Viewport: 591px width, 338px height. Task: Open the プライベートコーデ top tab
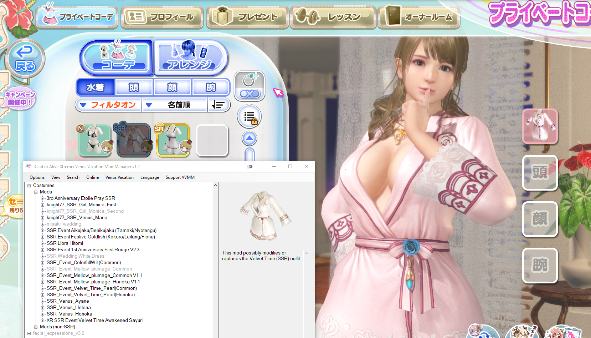tap(77, 17)
